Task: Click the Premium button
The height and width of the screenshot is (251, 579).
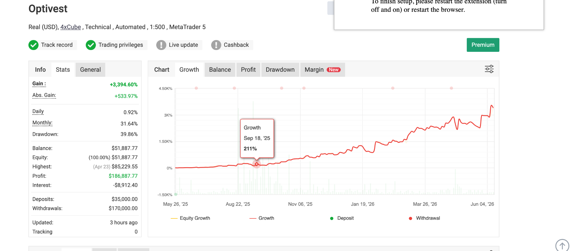Action: [x=483, y=45]
